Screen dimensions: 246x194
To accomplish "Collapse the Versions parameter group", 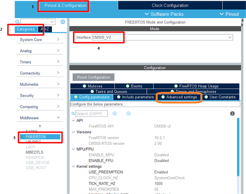I will (x=73, y=132).
